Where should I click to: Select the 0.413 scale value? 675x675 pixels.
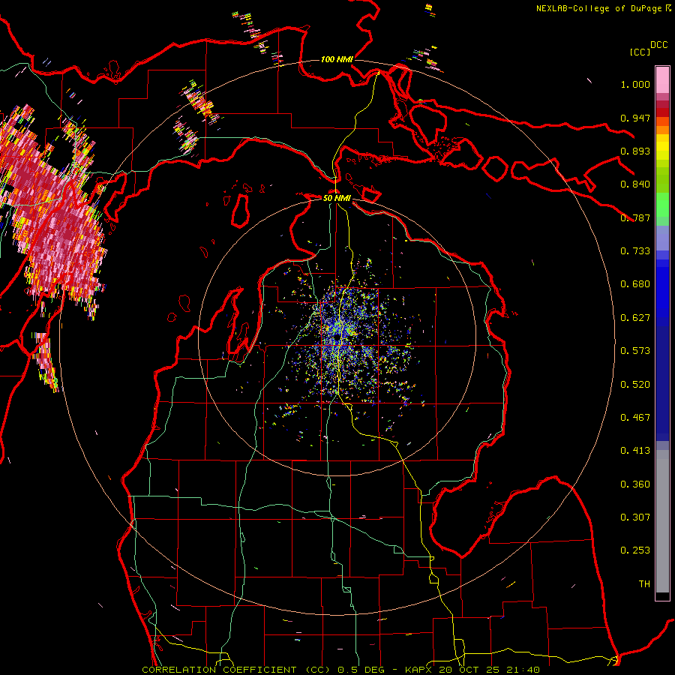click(635, 451)
